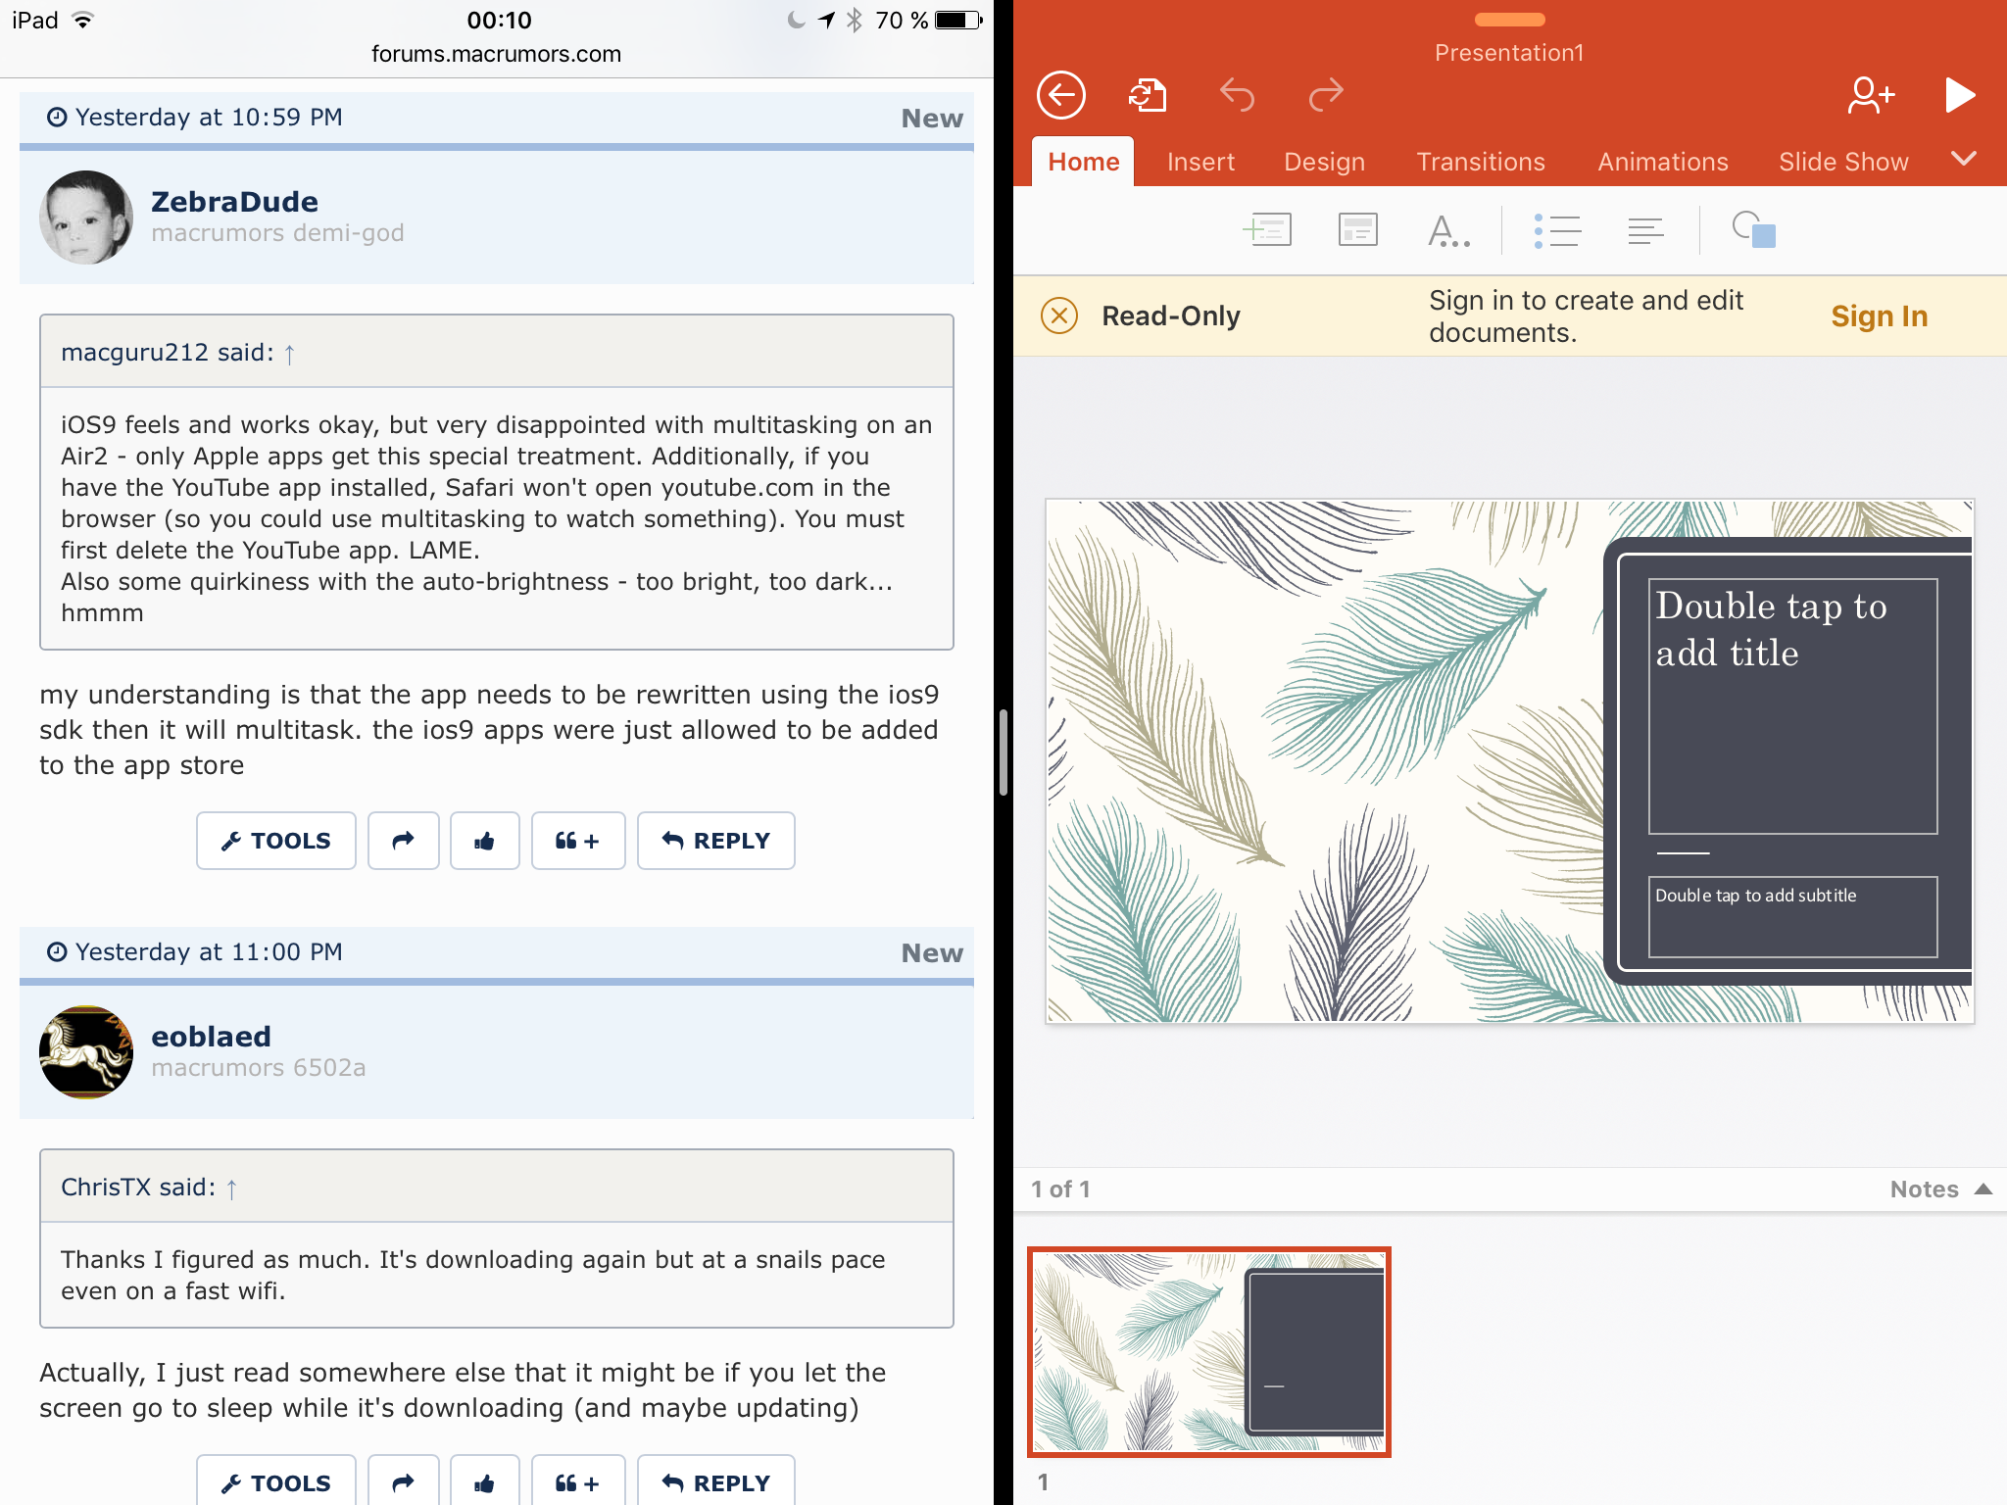Share ZebraDude's post
This screenshot has width=2007, height=1505.
click(403, 841)
